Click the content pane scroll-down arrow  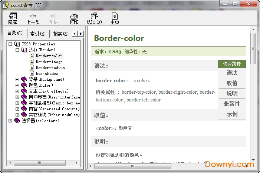click(x=253, y=160)
